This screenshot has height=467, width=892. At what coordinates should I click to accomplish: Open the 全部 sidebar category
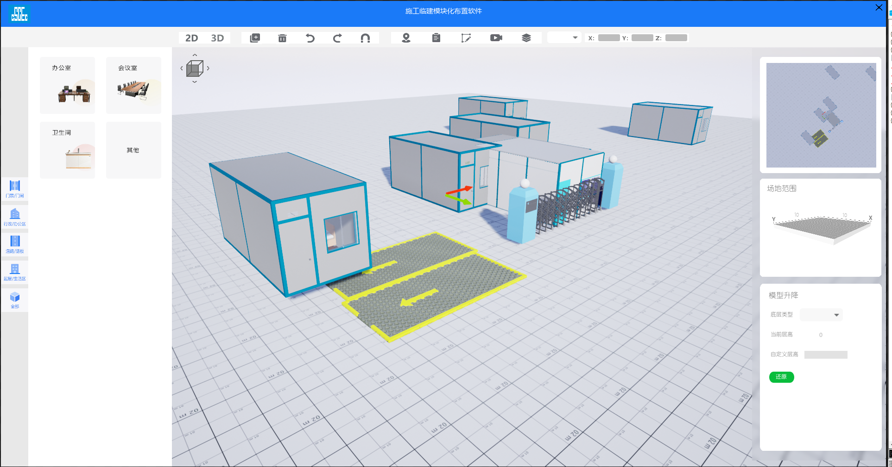coord(15,300)
